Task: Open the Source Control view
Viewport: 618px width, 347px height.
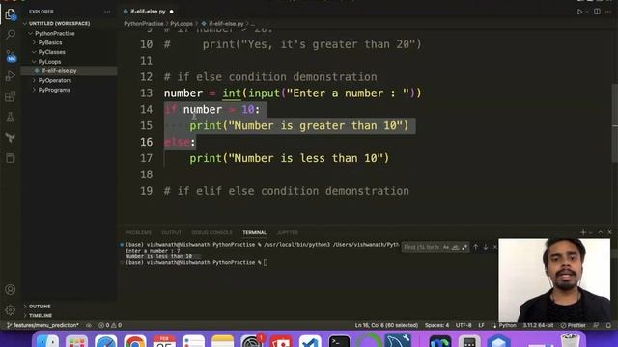Action: point(11,56)
